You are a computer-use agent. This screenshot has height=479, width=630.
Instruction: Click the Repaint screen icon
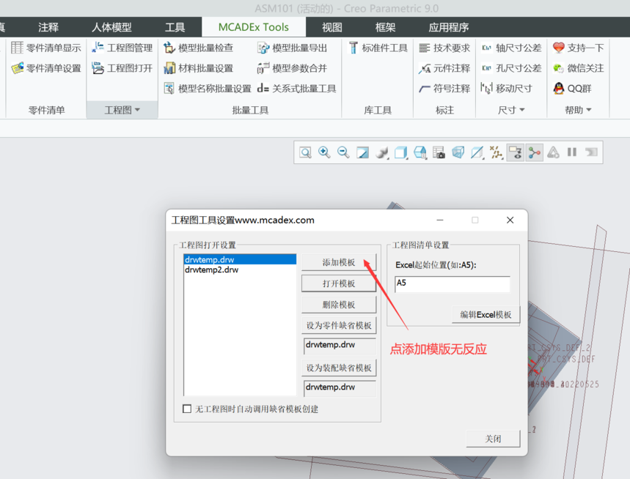pyautogui.click(x=362, y=152)
